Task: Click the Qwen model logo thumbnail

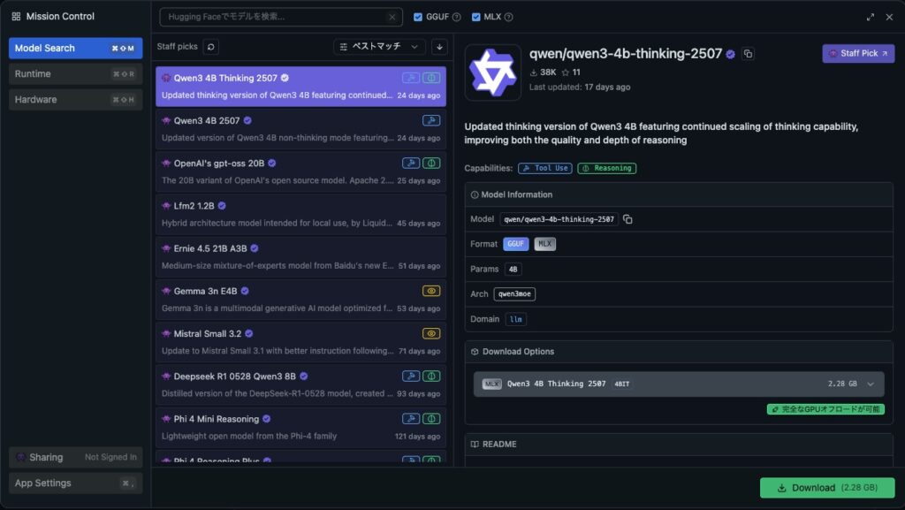Action: click(493, 72)
